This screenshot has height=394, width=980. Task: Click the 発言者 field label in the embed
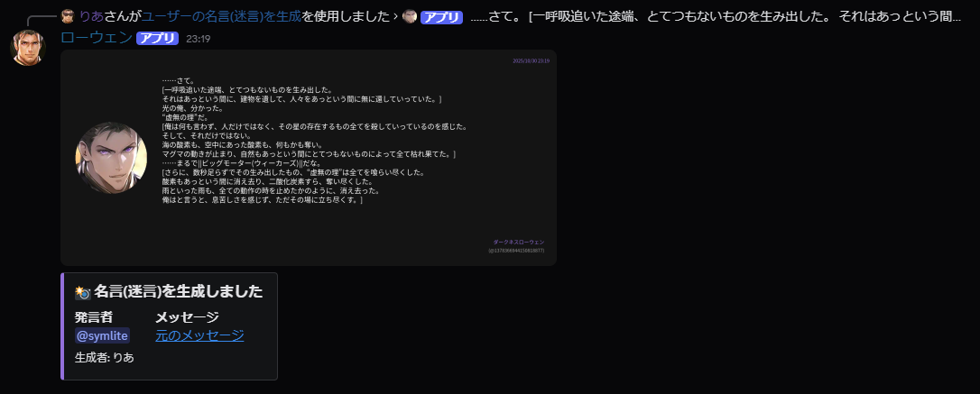click(x=94, y=317)
